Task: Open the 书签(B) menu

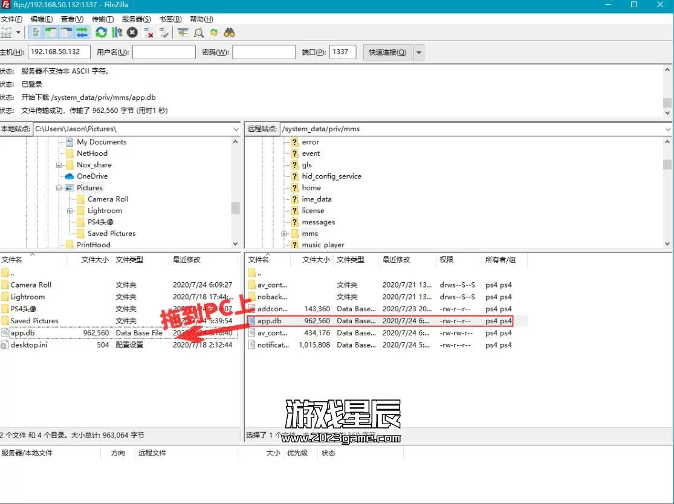Action: pos(170,19)
